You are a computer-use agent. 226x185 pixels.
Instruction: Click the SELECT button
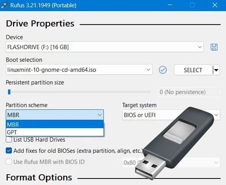click(x=193, y=70)
